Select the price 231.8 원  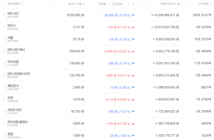click(78, 39)
